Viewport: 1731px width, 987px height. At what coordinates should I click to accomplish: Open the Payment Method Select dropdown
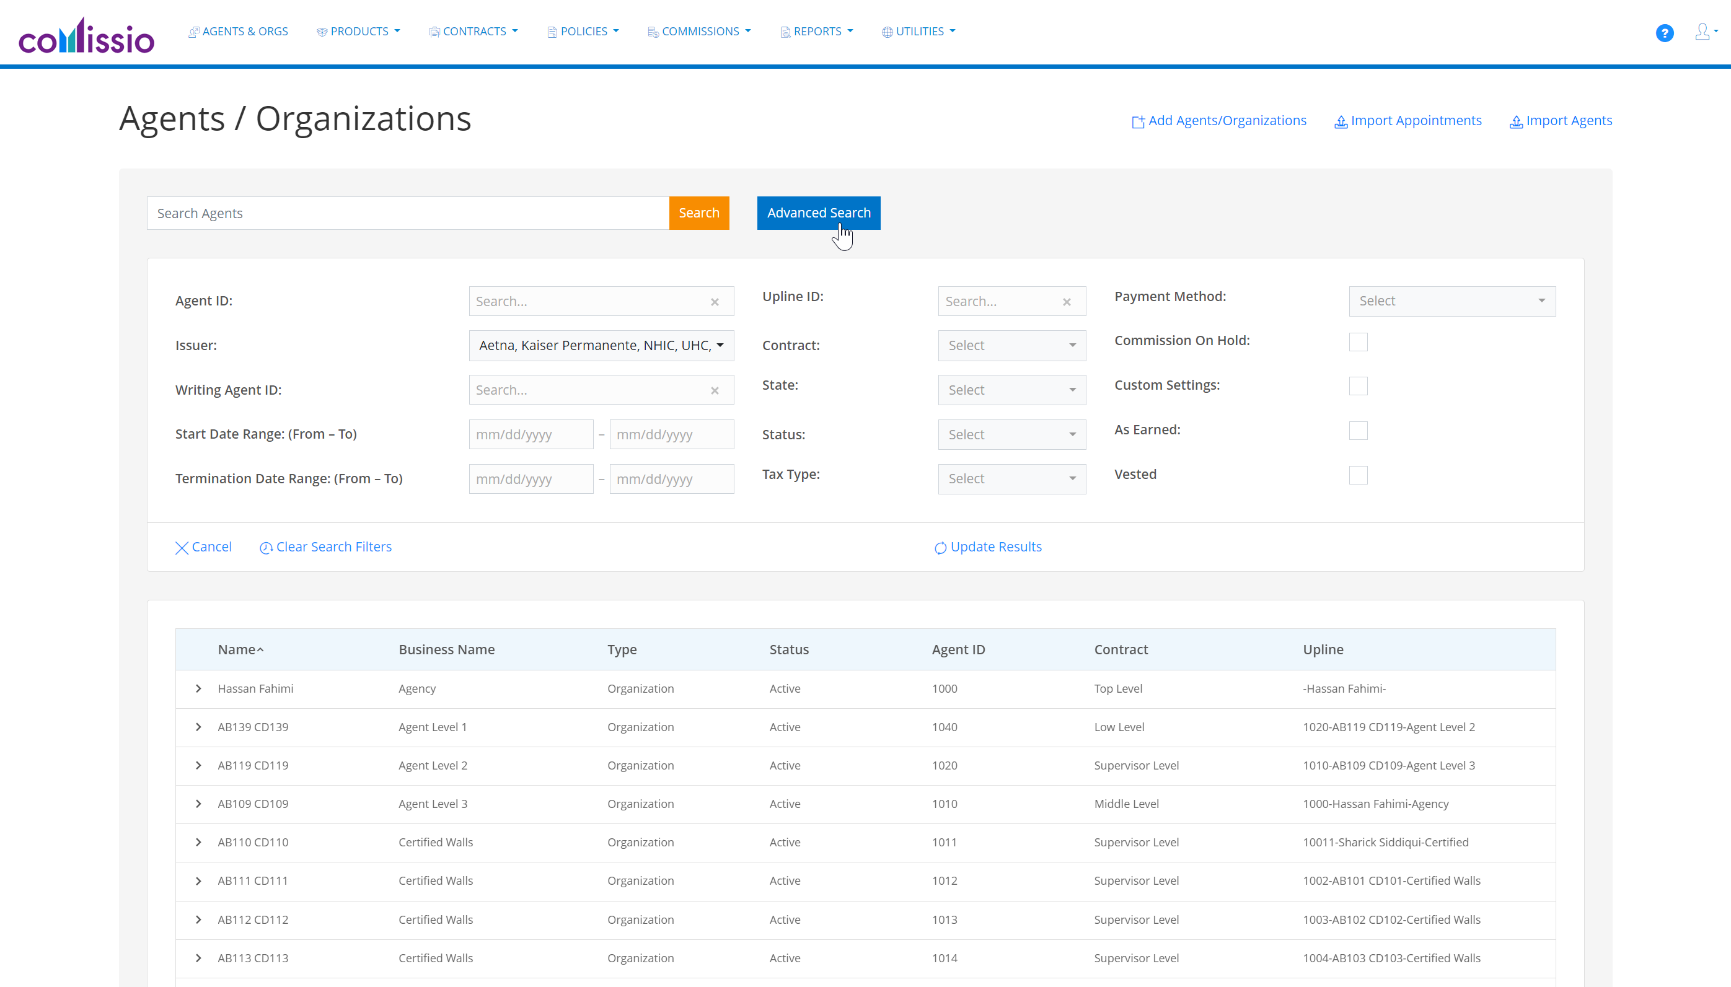1452,301
